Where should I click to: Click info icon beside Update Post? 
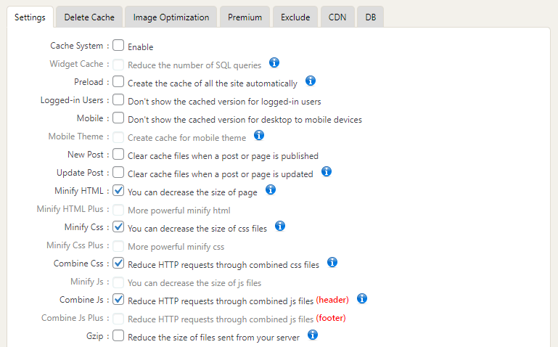(327, 172)
